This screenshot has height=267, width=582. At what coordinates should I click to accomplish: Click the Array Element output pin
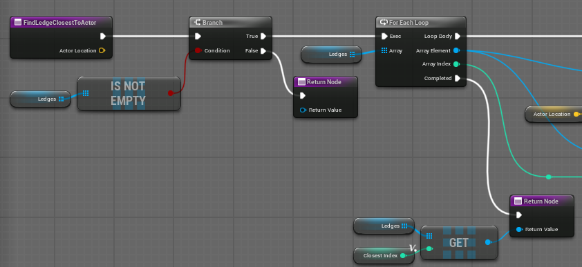456,50
